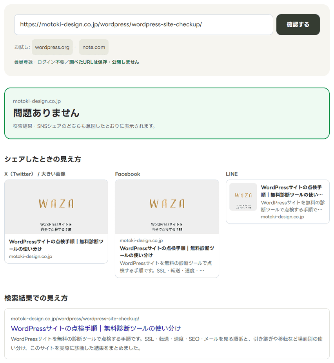Viewport: 334px width, 363px height.
Task: Click the シェアしたときの見え方 heading
Action: click(x=43, y=159)
